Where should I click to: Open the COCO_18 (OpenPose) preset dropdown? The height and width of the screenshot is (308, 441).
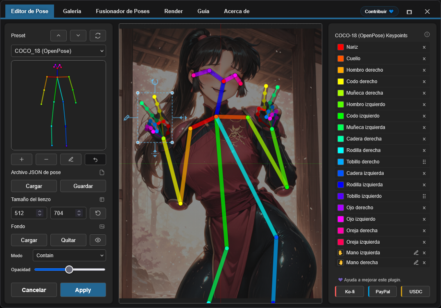coord(59,51)
